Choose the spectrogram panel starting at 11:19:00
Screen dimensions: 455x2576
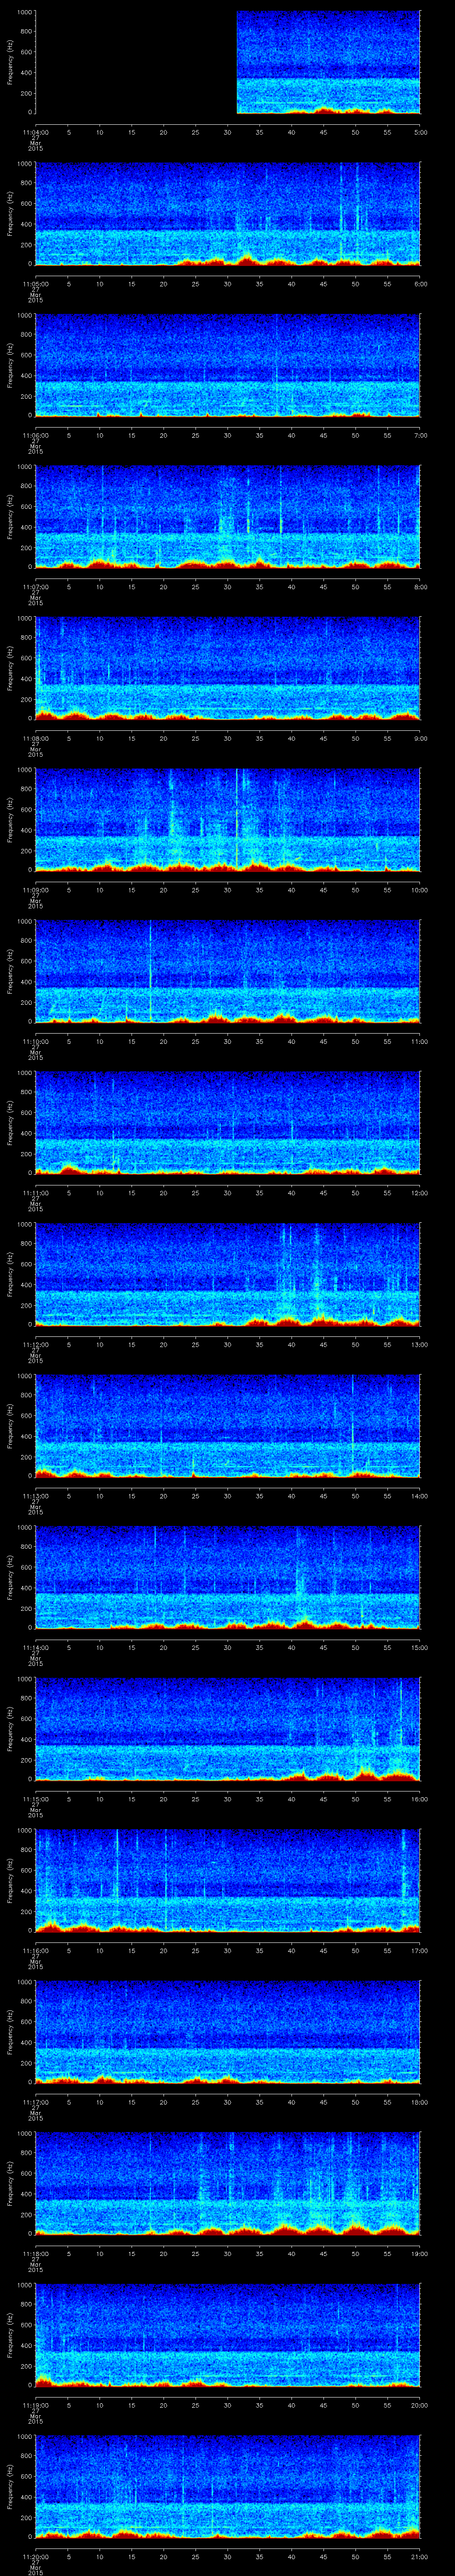tap(228, 2335)
